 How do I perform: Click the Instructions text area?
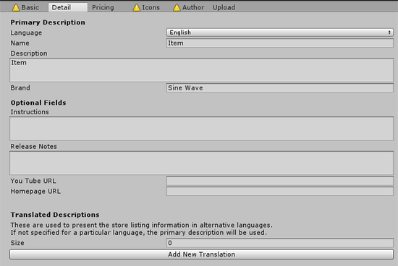point(202,129)
